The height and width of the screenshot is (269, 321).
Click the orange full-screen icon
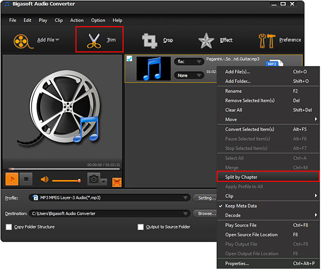click(117, 182)
